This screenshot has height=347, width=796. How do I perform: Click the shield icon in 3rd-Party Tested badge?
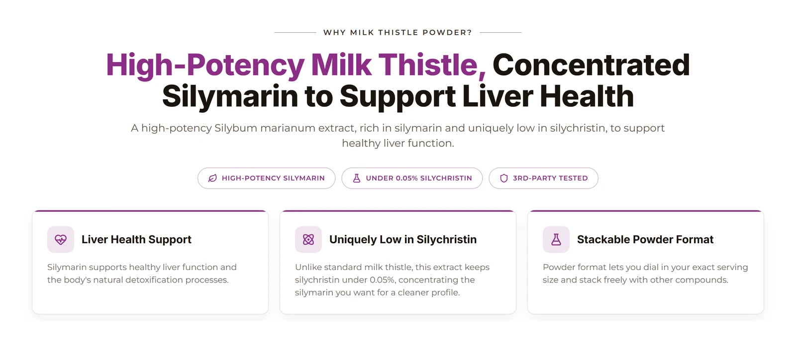[504, 178]
